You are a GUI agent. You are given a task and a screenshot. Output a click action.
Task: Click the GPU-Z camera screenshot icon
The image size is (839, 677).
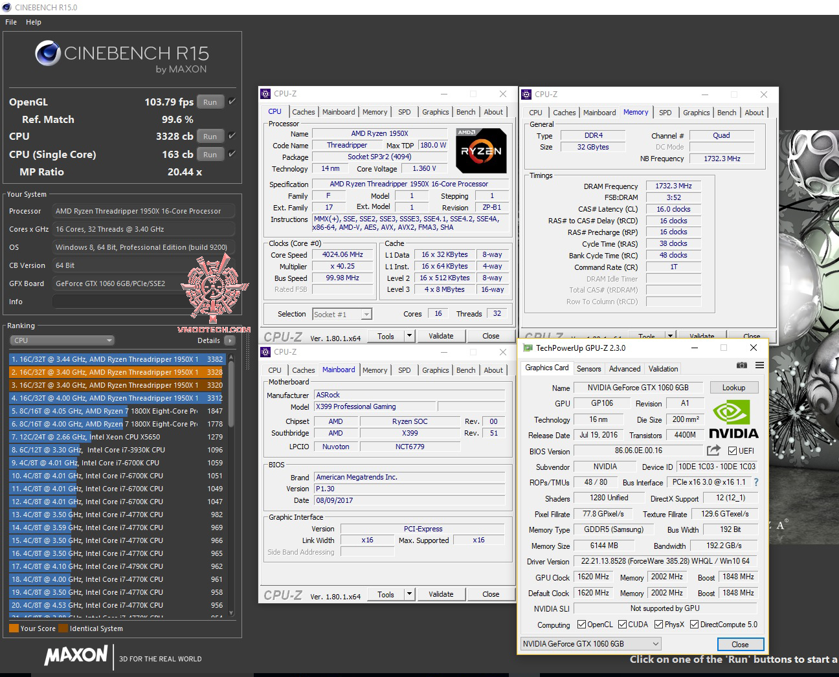(x=742, y=366)
